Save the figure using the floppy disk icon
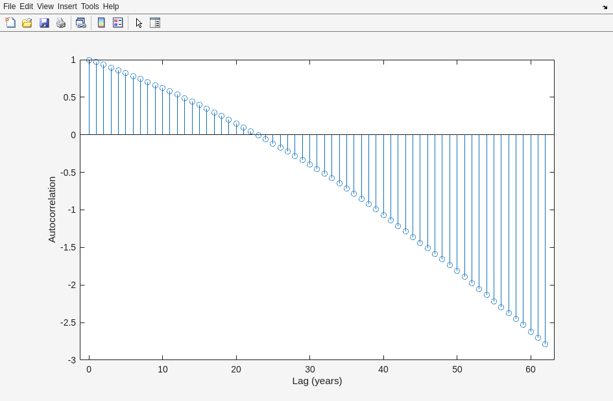 [44, 23]
